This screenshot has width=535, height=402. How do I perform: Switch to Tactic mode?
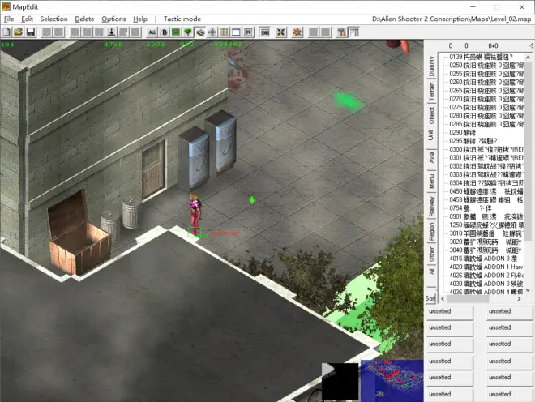[182, 19]
